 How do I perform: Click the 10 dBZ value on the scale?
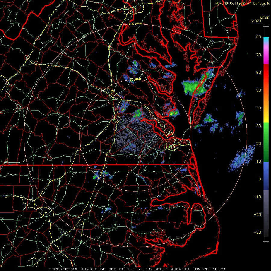coord(259,161)
